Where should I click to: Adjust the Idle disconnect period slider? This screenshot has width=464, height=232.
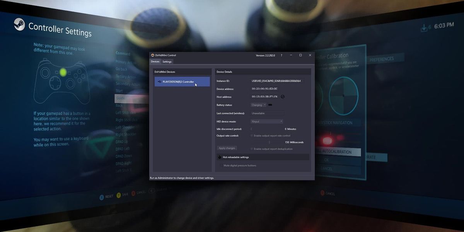point(267,129)
